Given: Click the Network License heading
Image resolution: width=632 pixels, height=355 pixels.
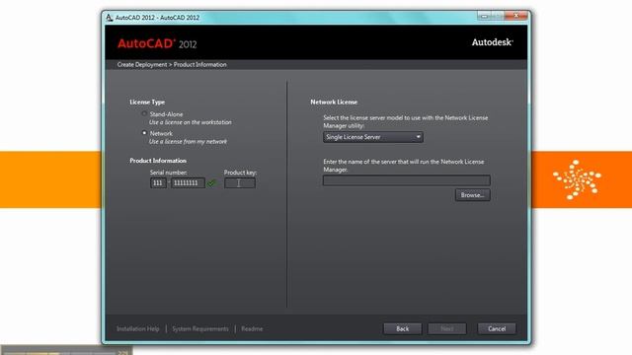Looking at the screenshot, I should pyautogui.click(x=334, y=103).
